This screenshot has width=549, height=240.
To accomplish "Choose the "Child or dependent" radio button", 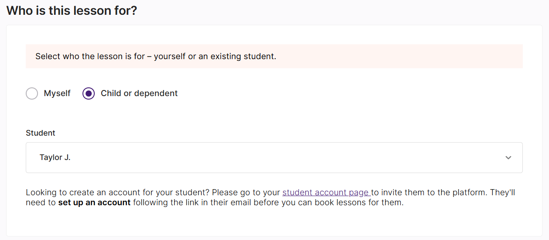I will click(89, 93).
